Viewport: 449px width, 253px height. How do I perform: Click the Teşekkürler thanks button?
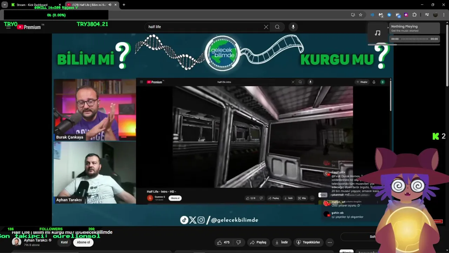click(308, 242)
